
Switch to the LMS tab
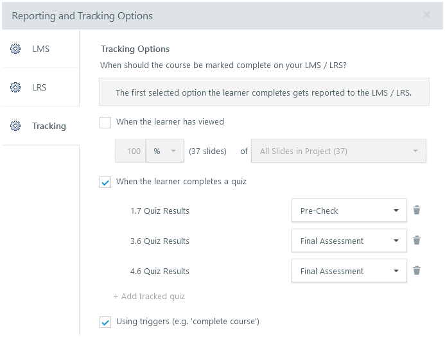click(x=40, y=49)
